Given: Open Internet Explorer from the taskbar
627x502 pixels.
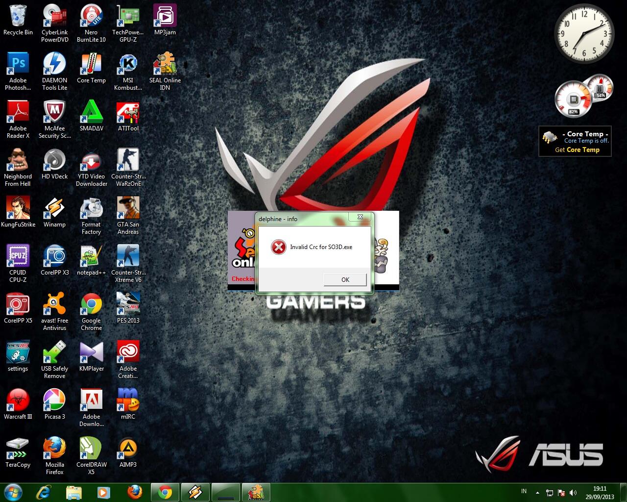Looking at the screenshot, I should pos(45,492).
